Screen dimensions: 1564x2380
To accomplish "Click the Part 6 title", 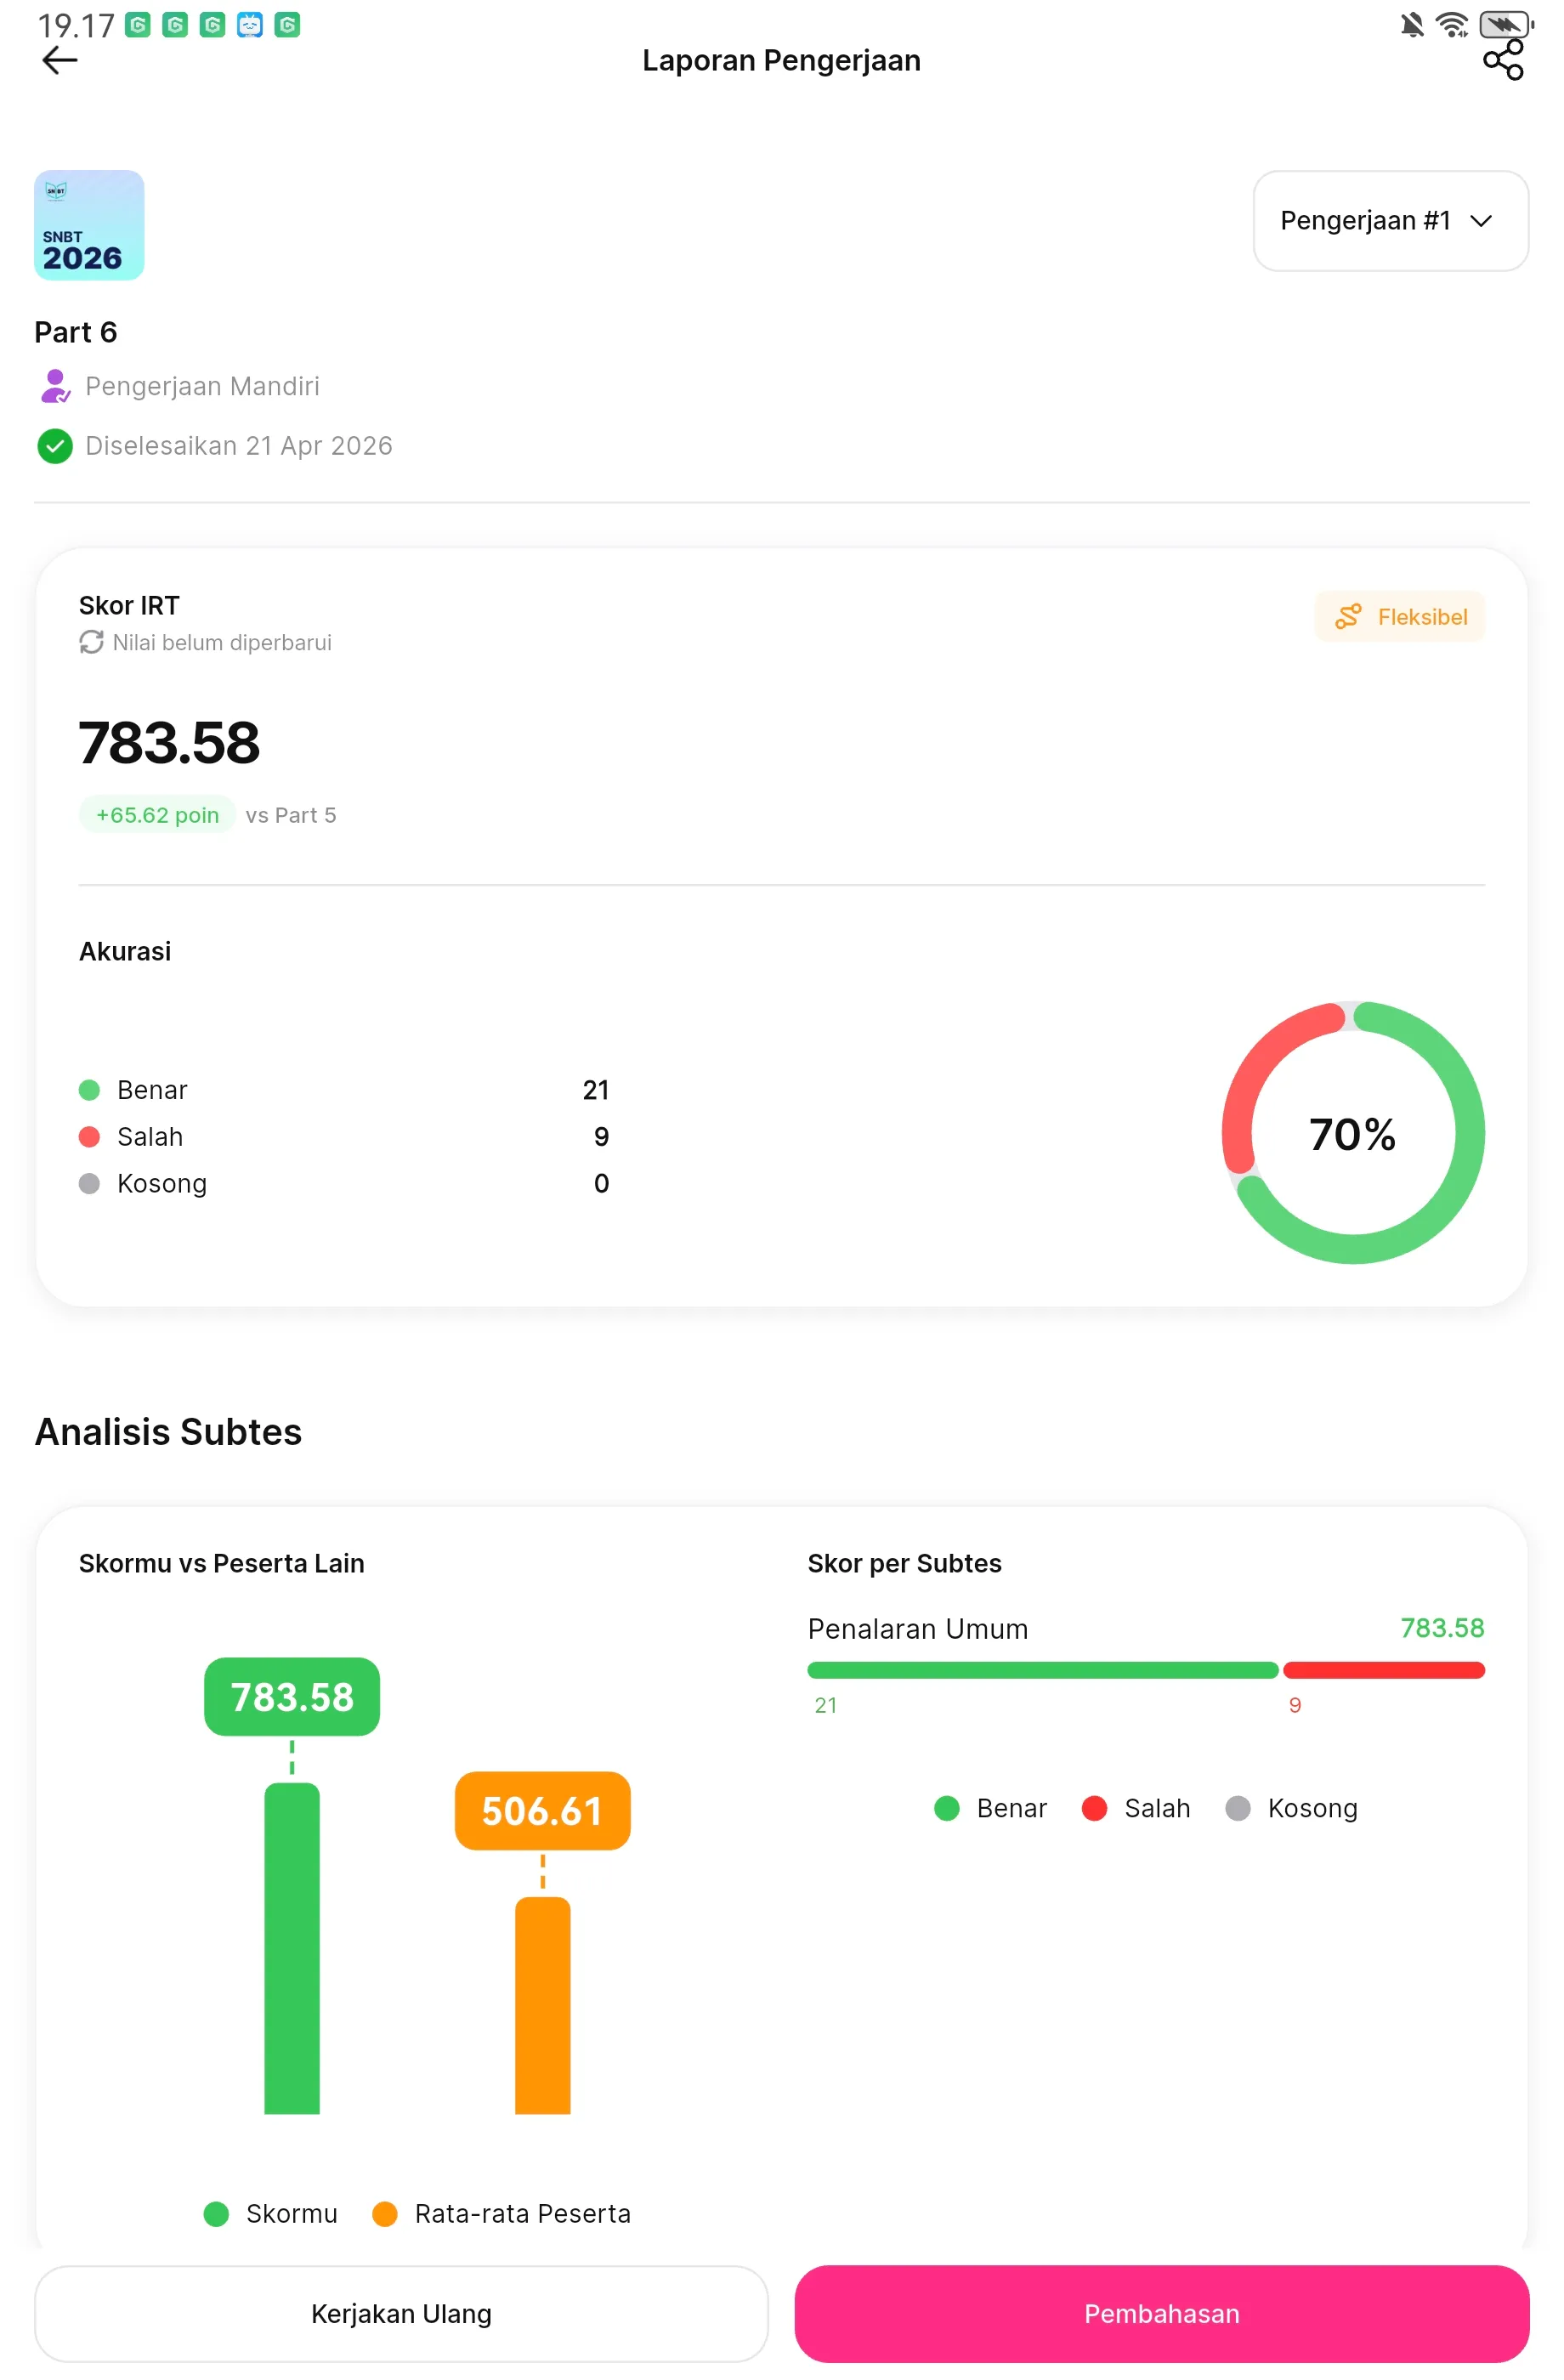I will (x=76, y=332).
